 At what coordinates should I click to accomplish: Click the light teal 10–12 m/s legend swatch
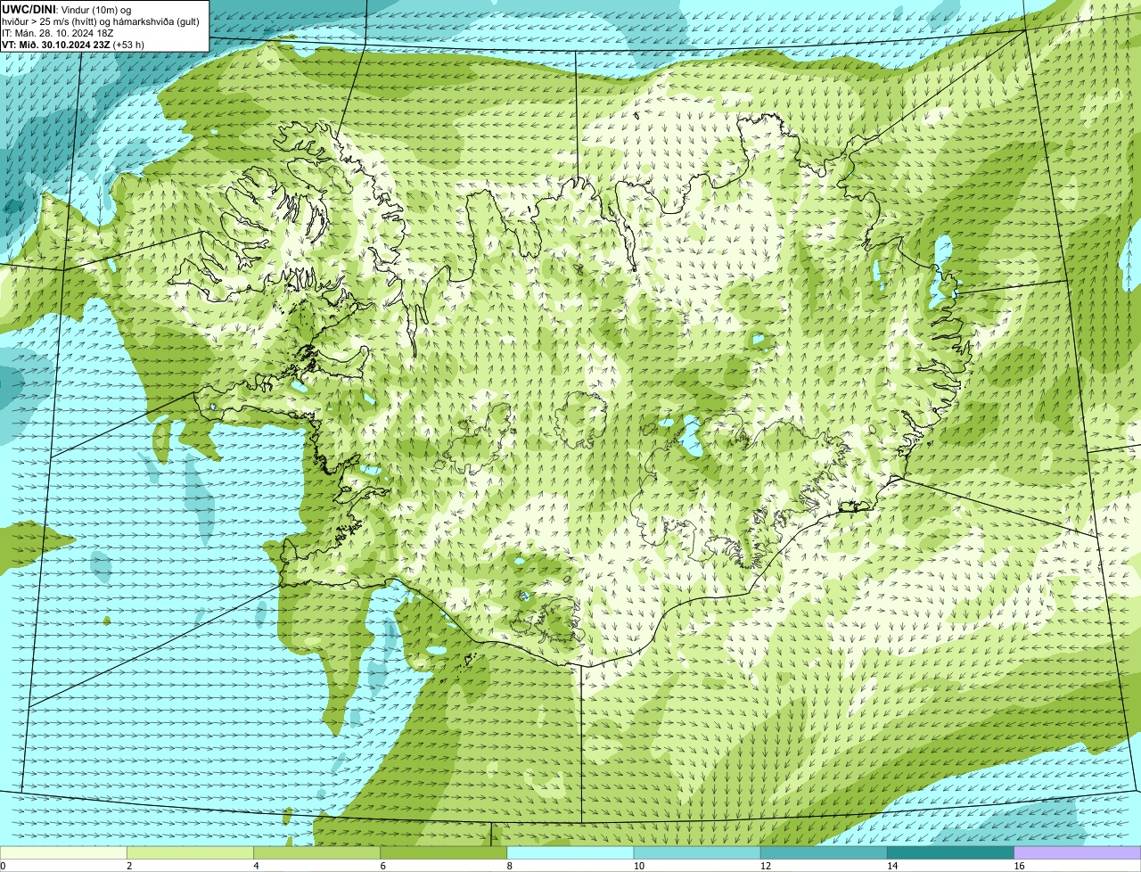(x=697, y=852)
